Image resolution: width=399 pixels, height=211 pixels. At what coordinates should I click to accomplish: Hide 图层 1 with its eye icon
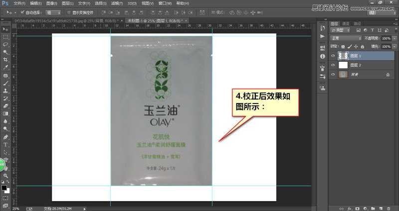[x=333, y=56]
